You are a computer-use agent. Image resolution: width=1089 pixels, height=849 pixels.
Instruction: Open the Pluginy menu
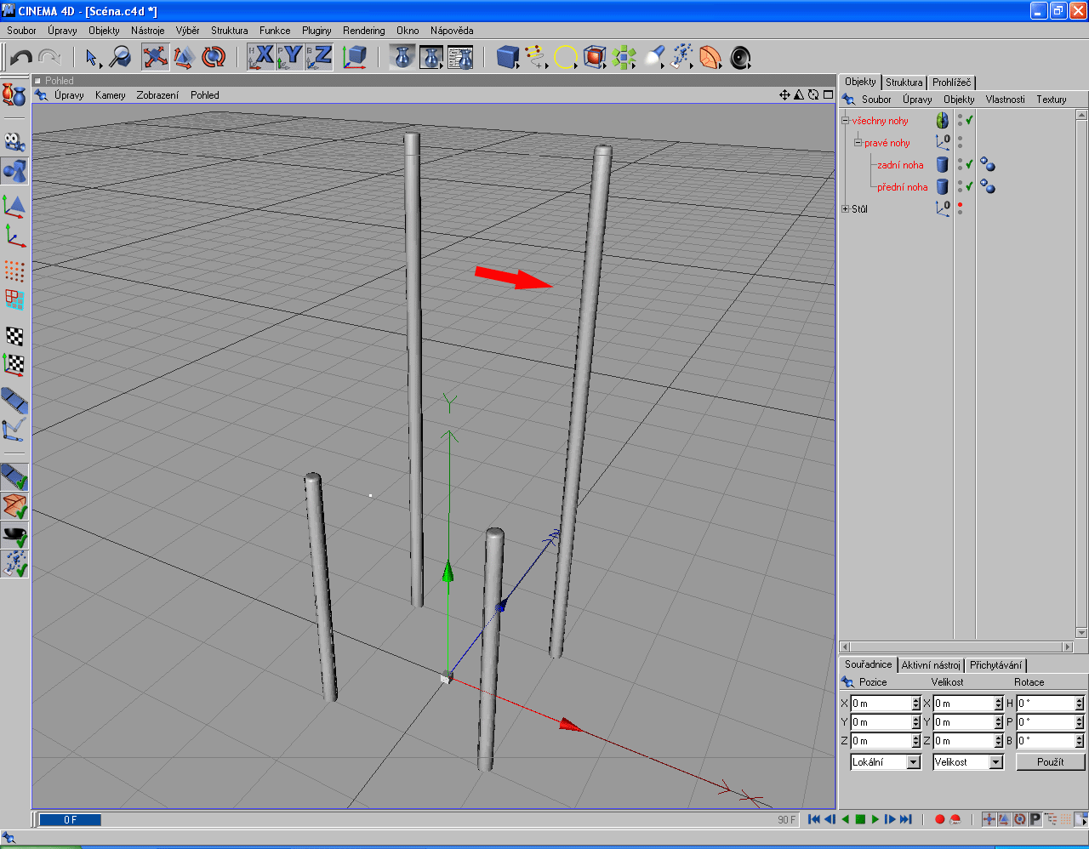[x=316, y=31]
